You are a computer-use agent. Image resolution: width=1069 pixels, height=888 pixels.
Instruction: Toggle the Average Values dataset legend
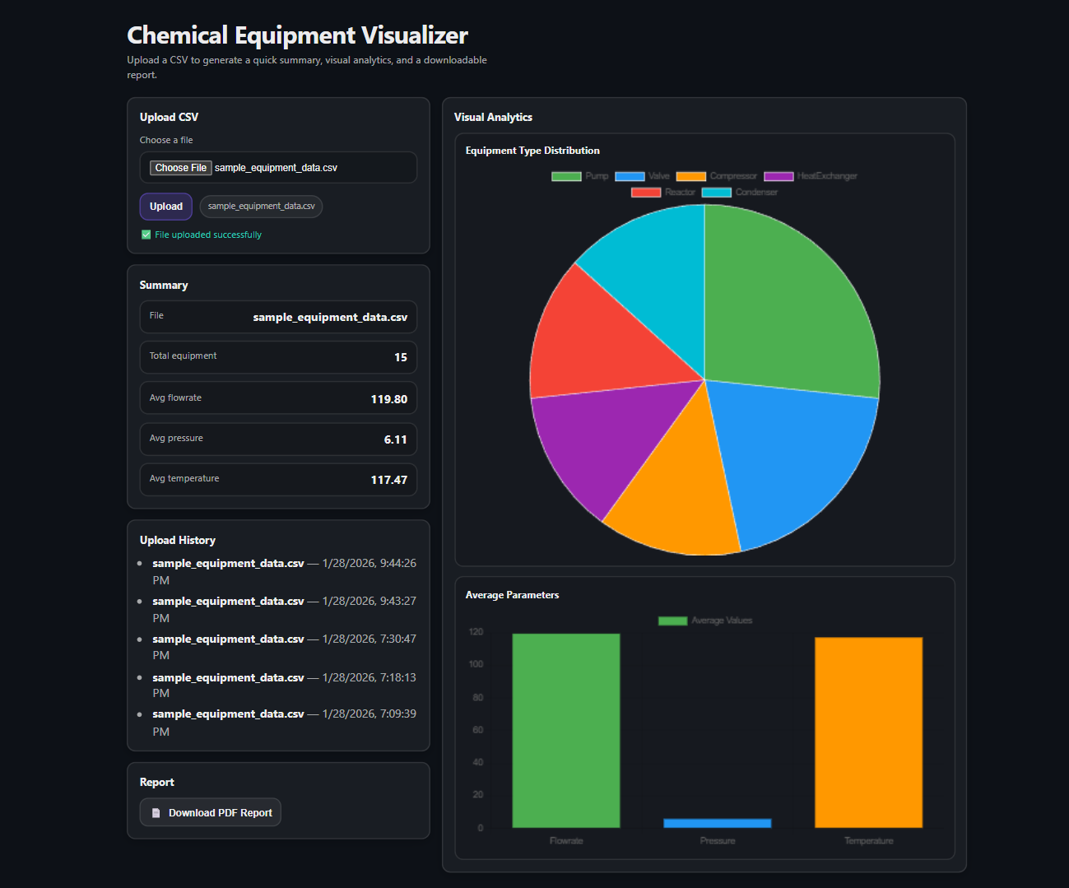pyautogui.click(x=704, y=620)
